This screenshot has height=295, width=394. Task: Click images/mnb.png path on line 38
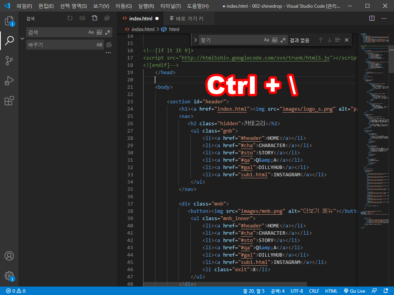tap(262, 211)
